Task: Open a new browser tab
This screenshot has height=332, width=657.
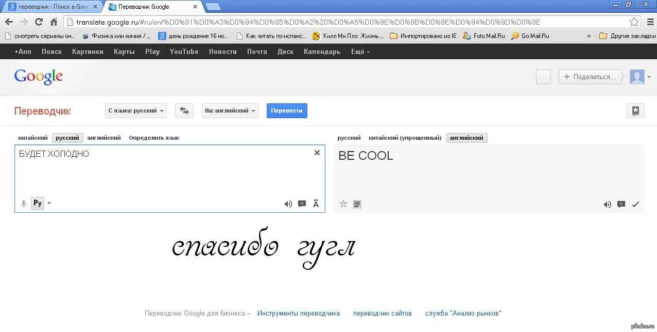Action: pos(213,7)
